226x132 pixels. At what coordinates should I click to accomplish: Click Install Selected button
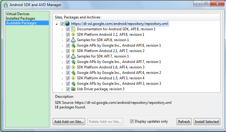coord(207,122)
